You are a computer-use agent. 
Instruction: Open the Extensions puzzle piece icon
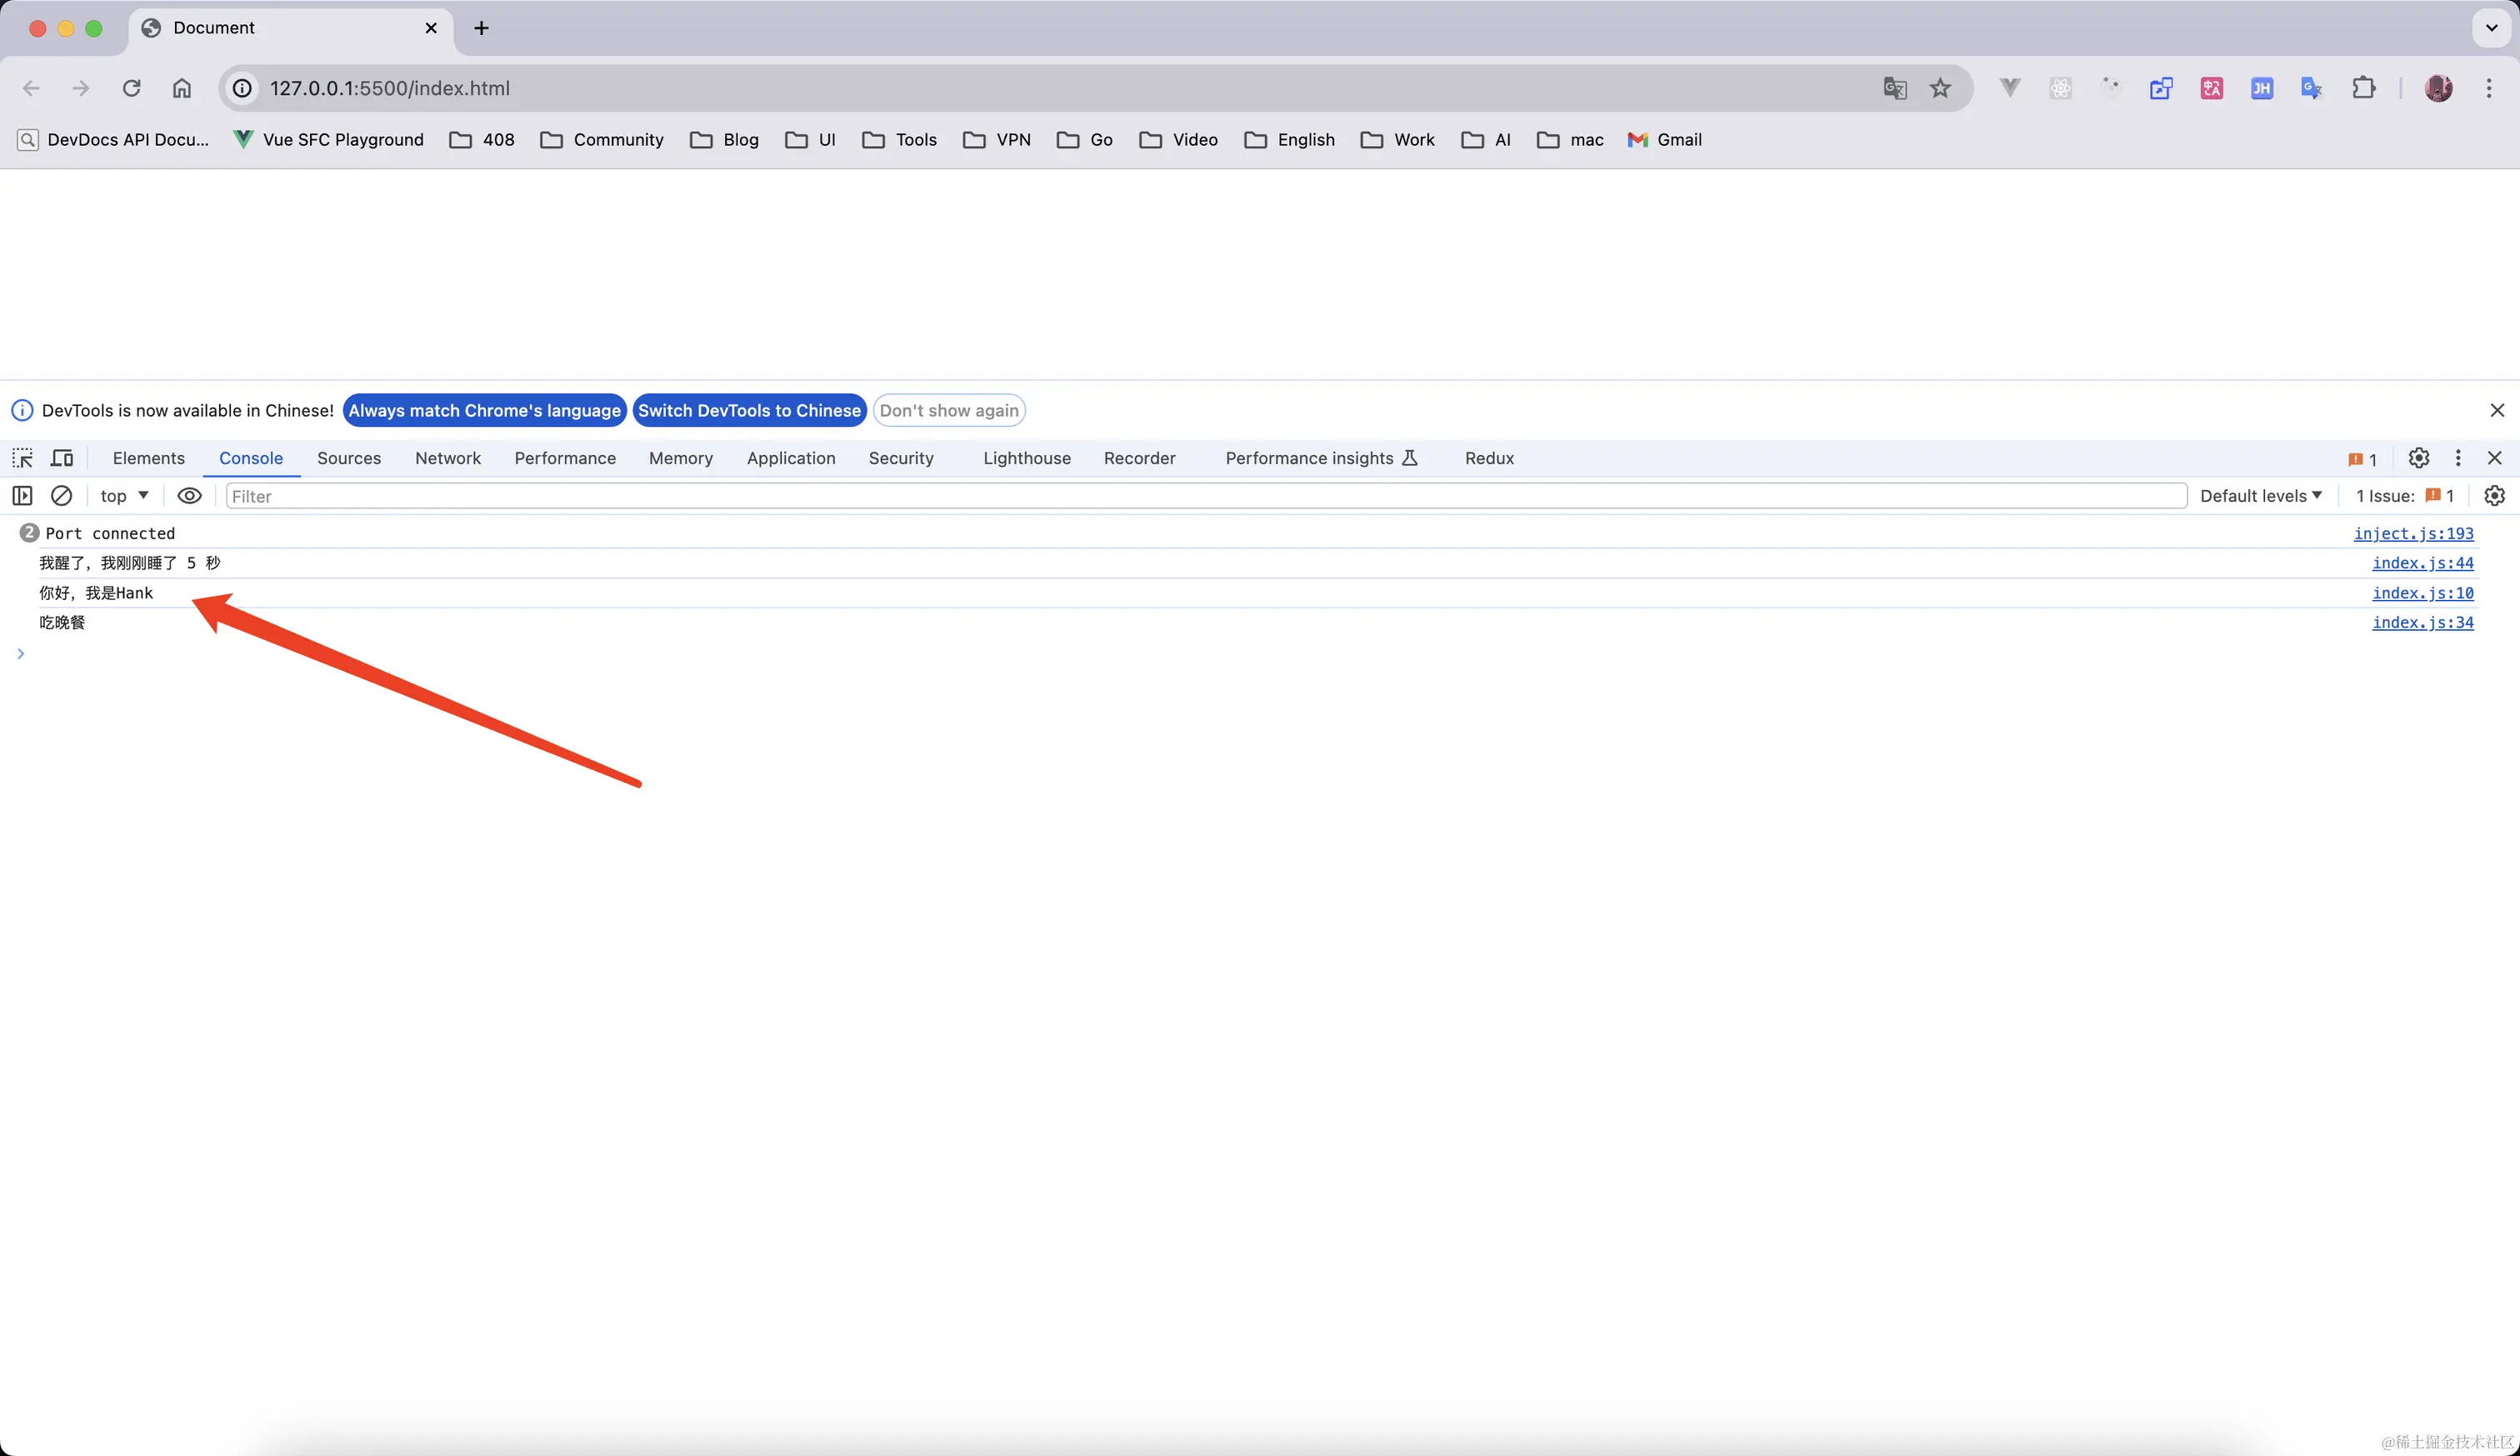[x=2363, y=88]
